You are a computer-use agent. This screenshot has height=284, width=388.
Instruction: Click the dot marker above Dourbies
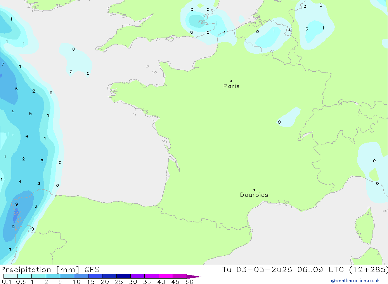254,190
